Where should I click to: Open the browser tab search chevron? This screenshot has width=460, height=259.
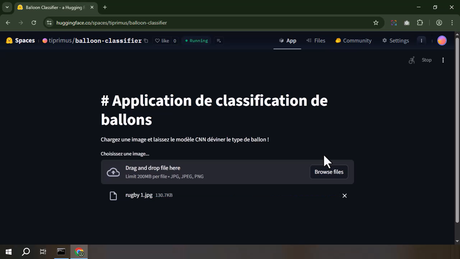click(6, 7)
